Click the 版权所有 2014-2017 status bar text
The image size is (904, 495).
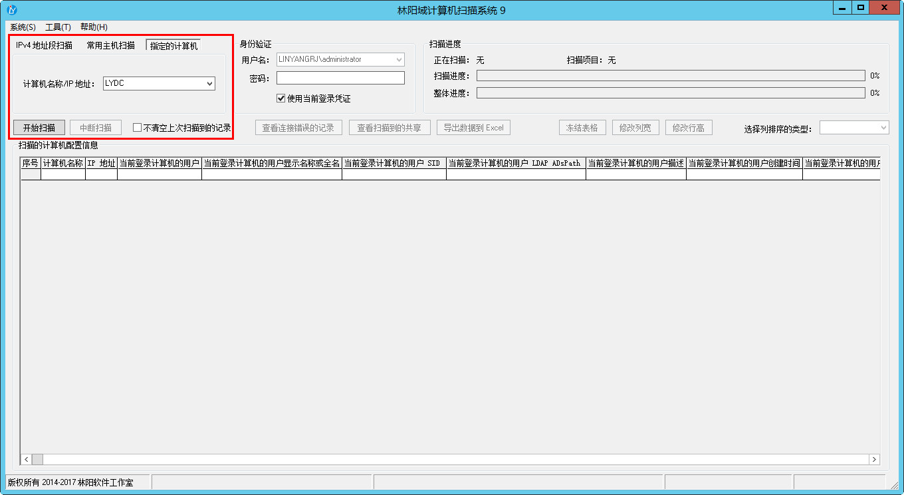coord(70,482)
